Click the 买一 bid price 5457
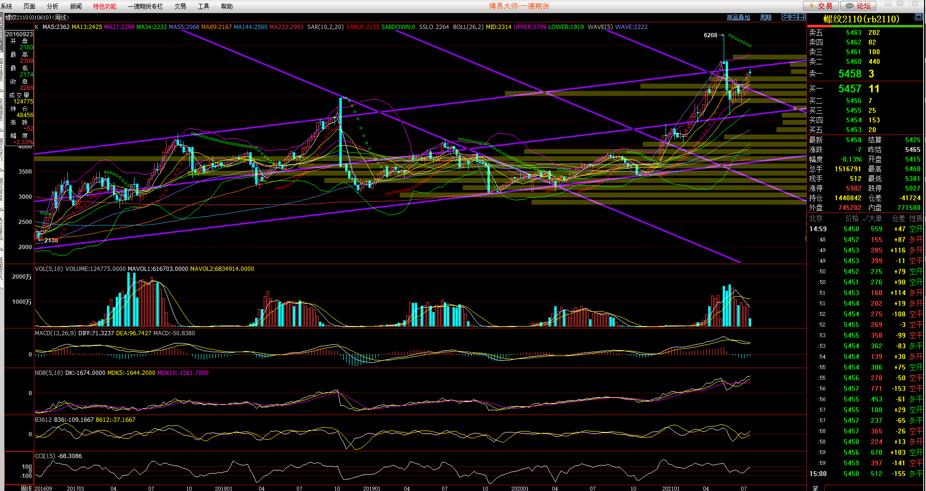 [x=850, y=89]
